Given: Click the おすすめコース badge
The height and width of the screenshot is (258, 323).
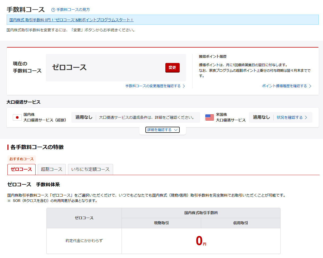Looking at the screenshot, I should pyautogui.click(x=21, y=159).
